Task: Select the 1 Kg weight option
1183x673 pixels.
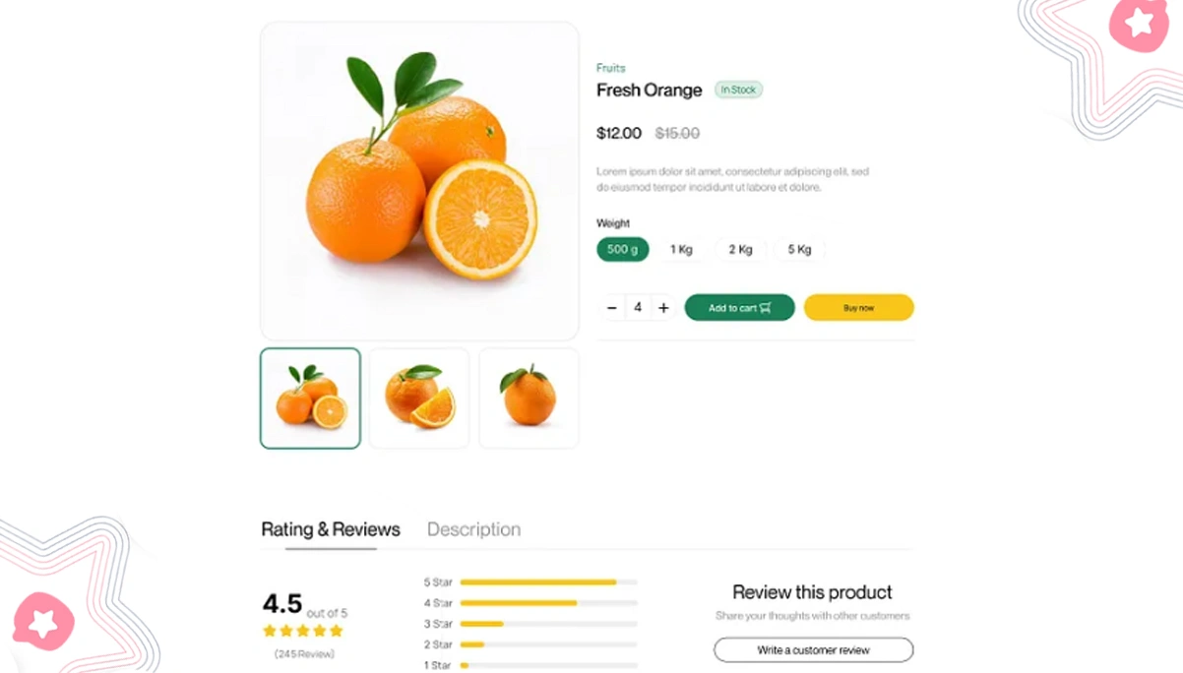Action: pyautogui.click(x=681, y=249)
